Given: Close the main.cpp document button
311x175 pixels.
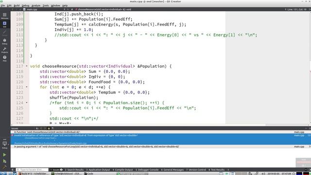Looking at the screenshot, I should pos(68,9).
